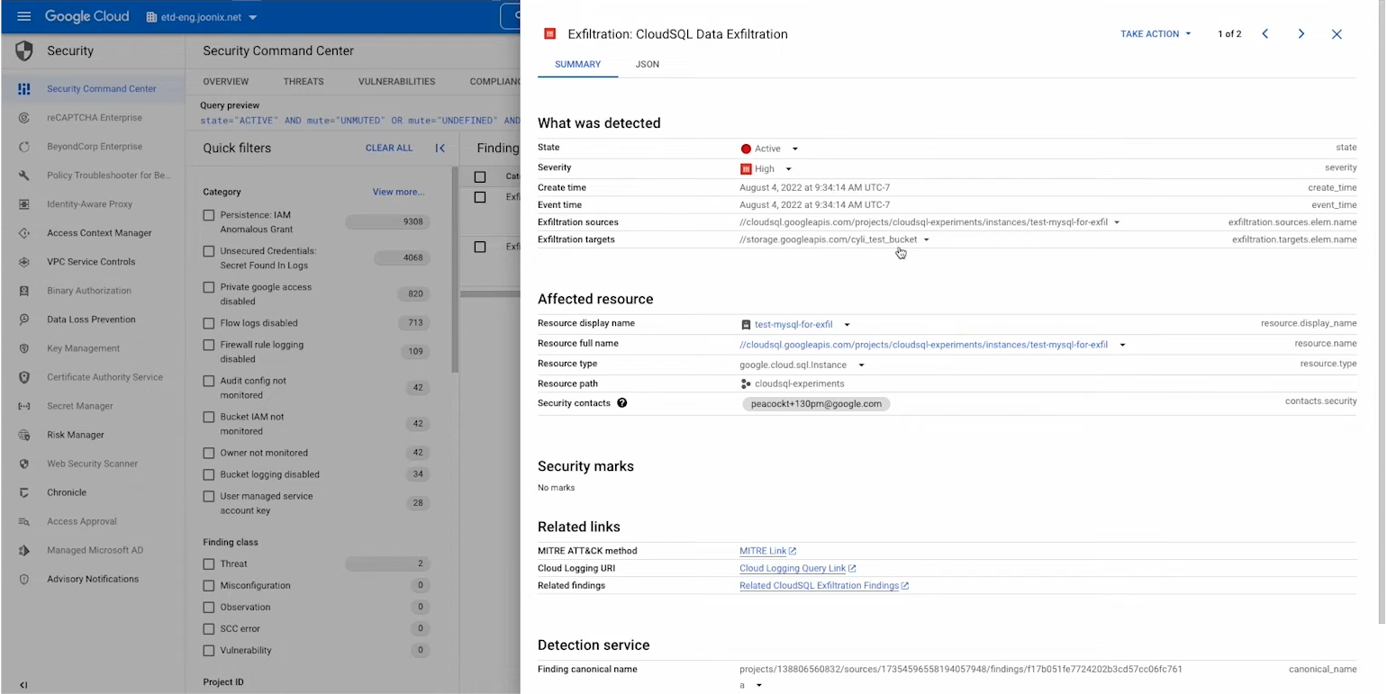Open the State Active dropdown
Screen dimensions: 1387x694
point(794,149)
